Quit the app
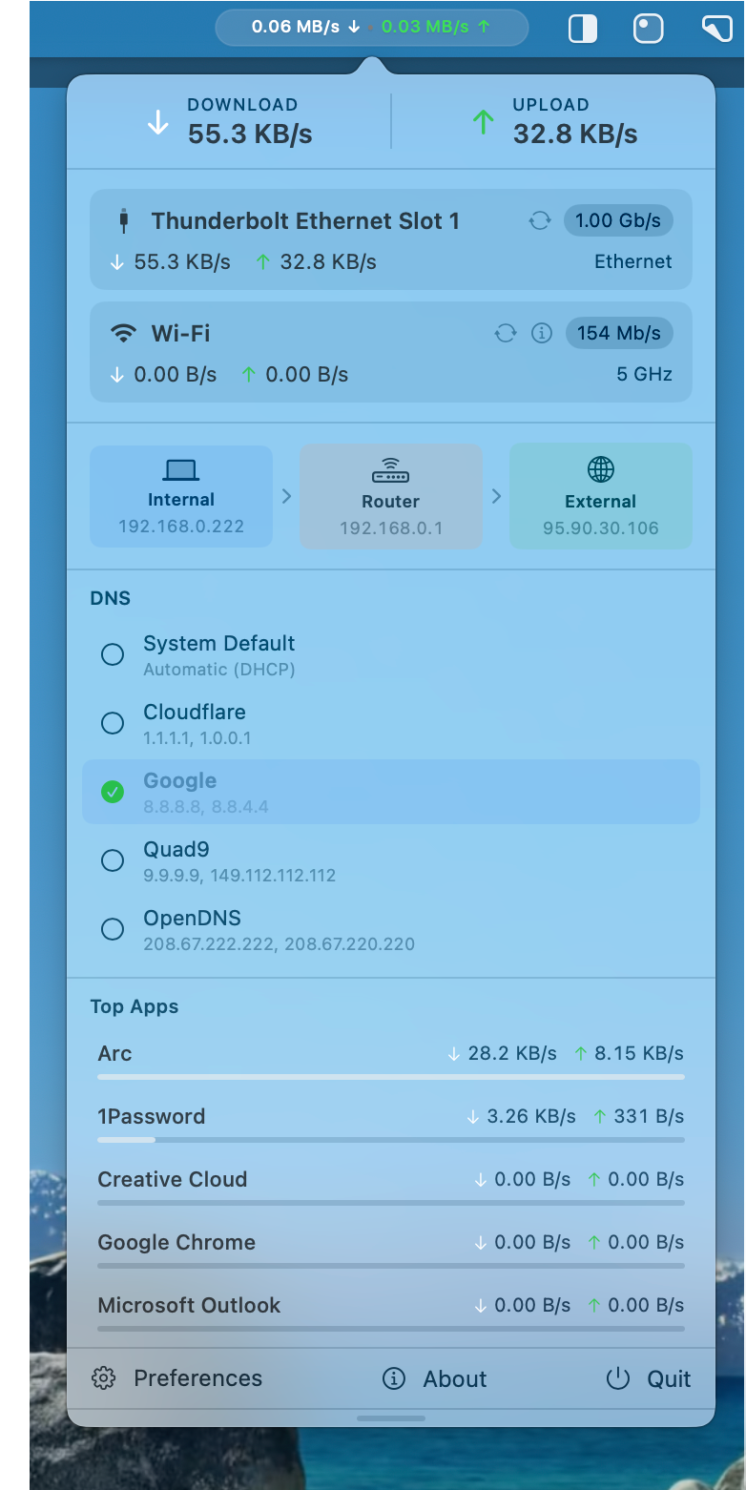746x1490 pixels. click(x=649, y=1378)
